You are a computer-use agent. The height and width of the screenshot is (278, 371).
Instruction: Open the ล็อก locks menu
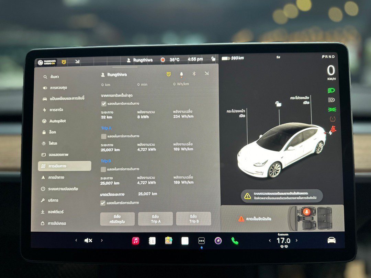point(49,132)
